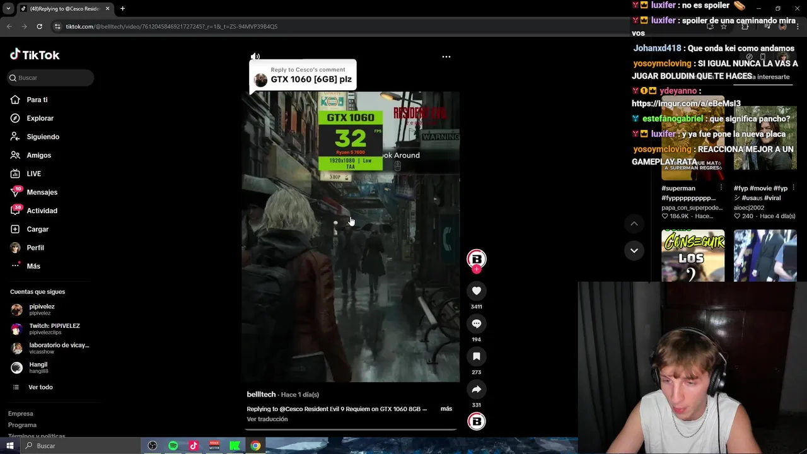
Task: Go to Perfil page
Action: 35,248
